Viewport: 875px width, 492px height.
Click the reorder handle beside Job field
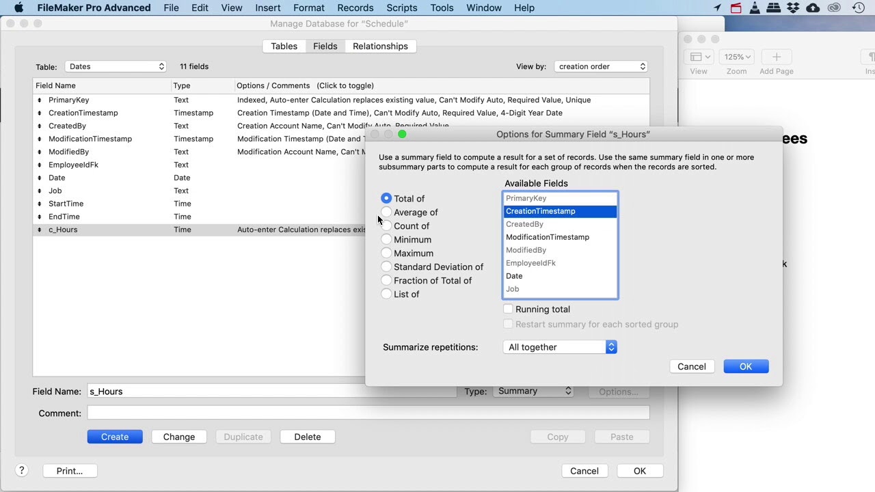point(40,191)
